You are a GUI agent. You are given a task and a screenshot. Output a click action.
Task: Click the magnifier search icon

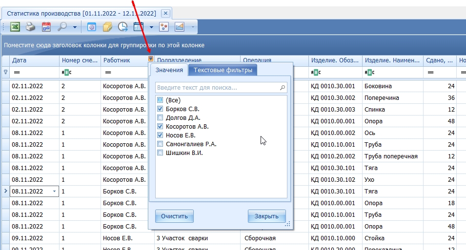(62, 27)
